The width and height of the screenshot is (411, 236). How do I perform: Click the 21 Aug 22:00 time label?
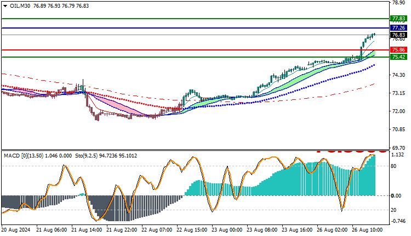pyautogui.click(x=122, y=230)
